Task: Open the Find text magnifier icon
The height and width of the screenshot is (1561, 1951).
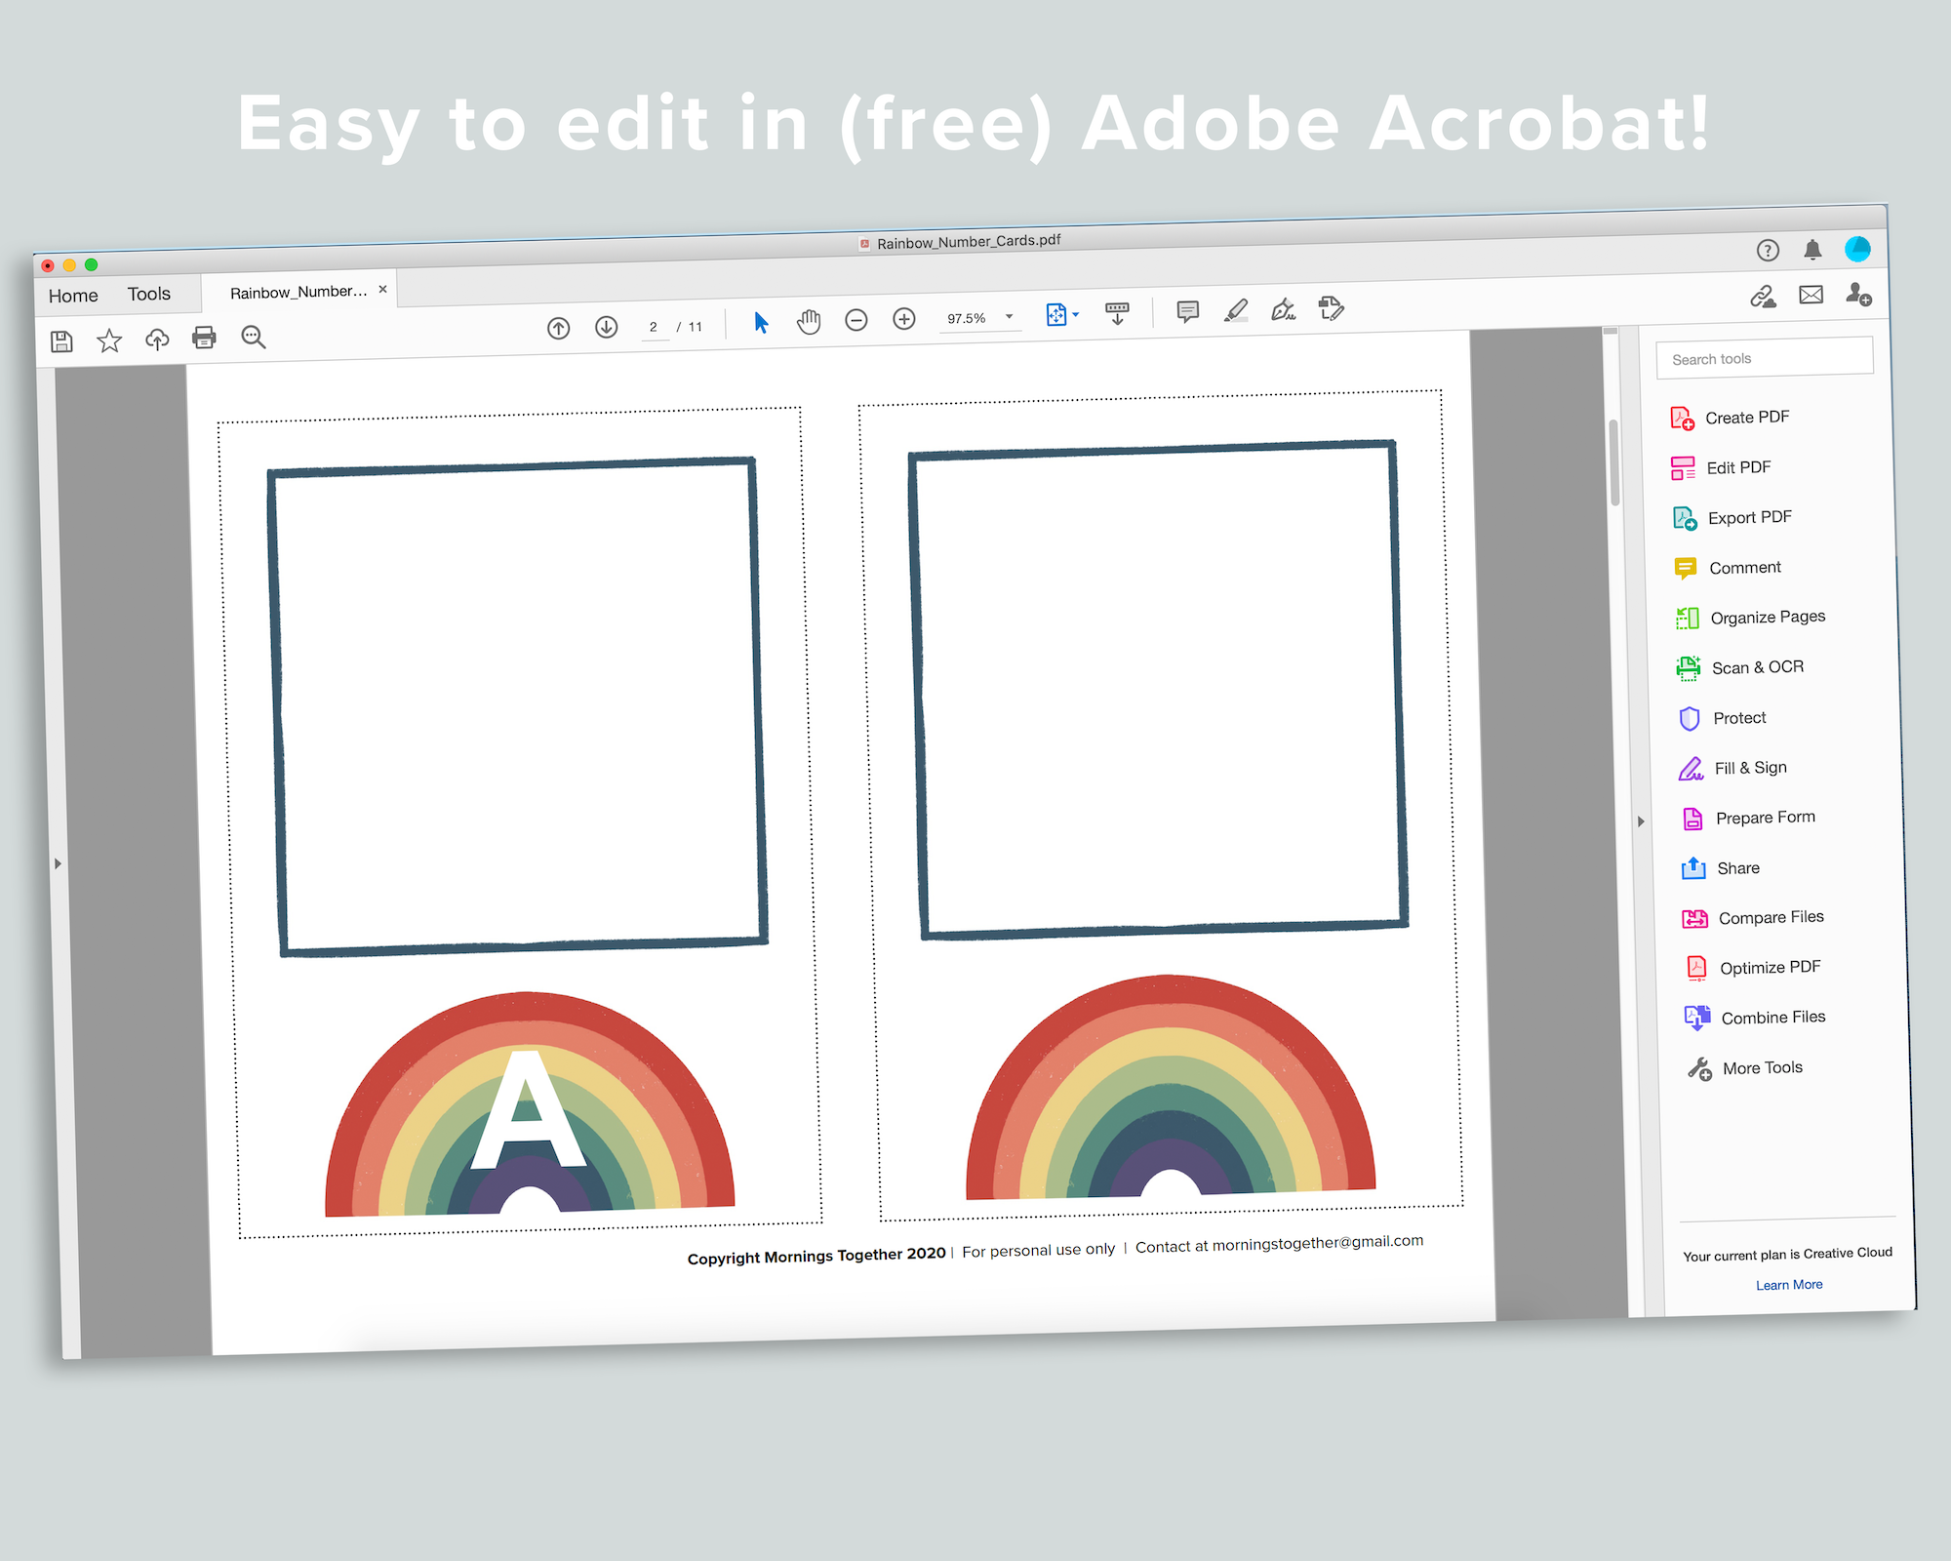Action: tap(254, 337)
